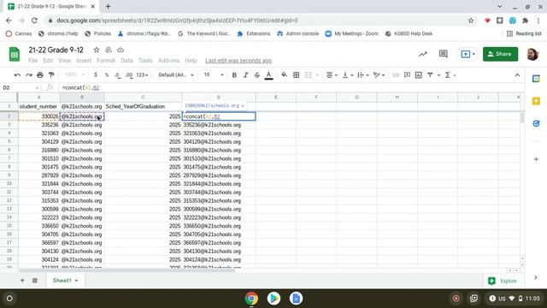Open the Format menu

click(106, 61)
